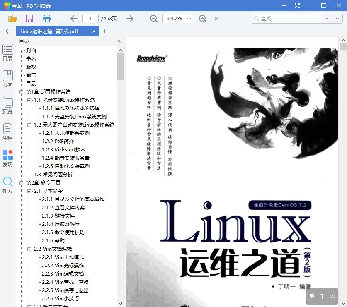Jump to 书名 in outline
The width and height of the screenshot is (347, 307).
coord(31,58)
